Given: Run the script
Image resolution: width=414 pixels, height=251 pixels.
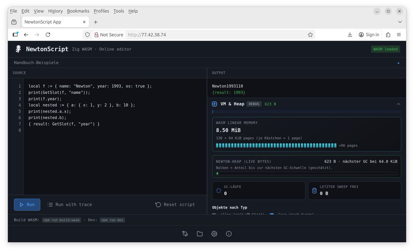Looking at the screenshot, I should [x=27, y=204].
